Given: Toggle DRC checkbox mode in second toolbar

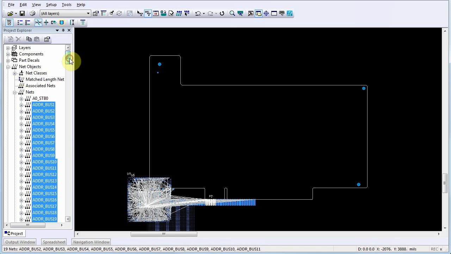Looking at the screenshot, I should (x=10, y=23).
